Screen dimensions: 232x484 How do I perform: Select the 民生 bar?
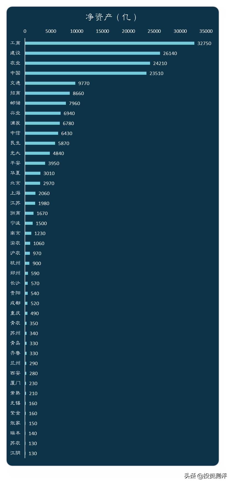40,143
